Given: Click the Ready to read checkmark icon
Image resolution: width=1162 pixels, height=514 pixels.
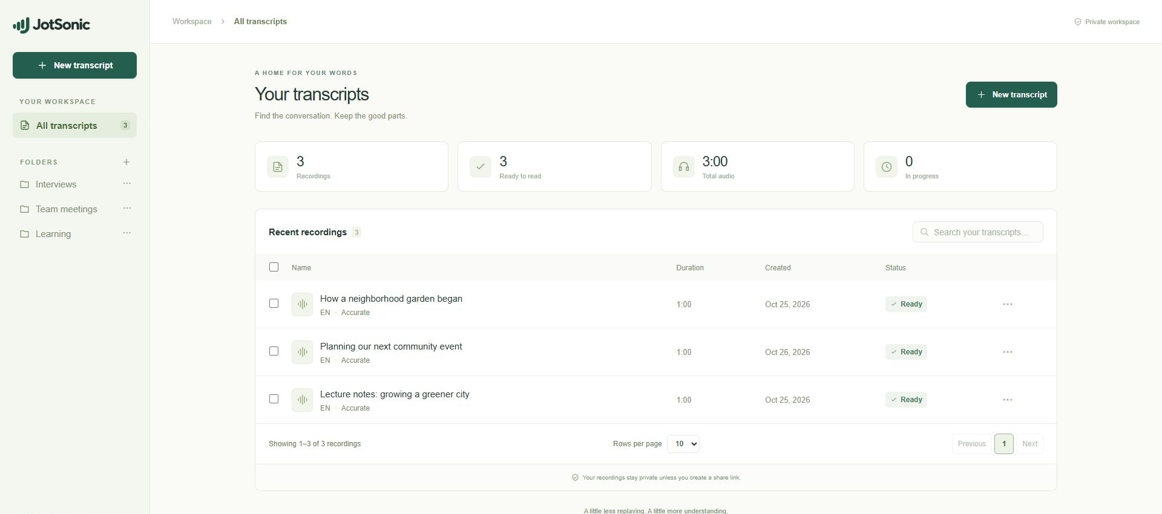Looking at the screenshot, I should click(481, 167).
